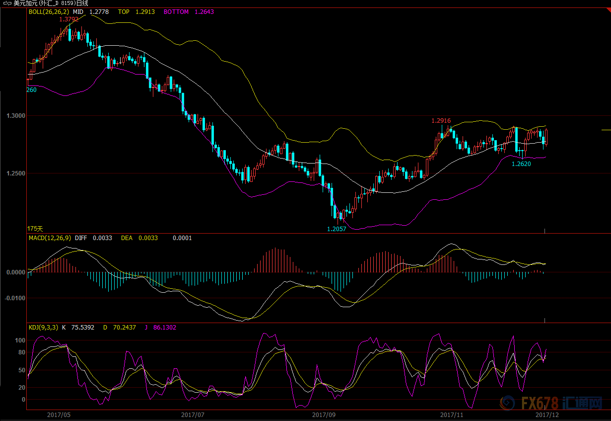Click the 1.2916 peak price label
This screenshot has width=611, height=421.
(441, 121)
